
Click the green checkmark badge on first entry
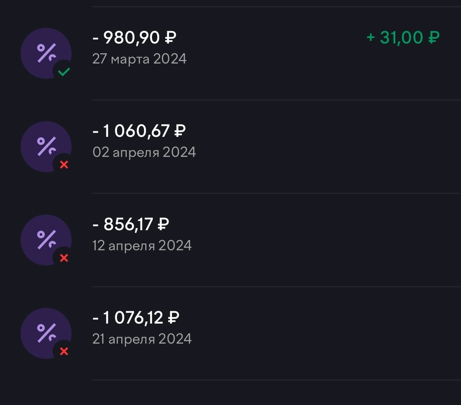pos(64,71)
